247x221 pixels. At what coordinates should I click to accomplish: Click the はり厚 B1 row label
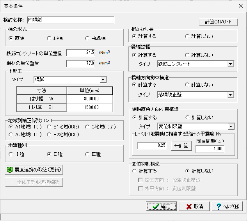(x=42, y=107)
